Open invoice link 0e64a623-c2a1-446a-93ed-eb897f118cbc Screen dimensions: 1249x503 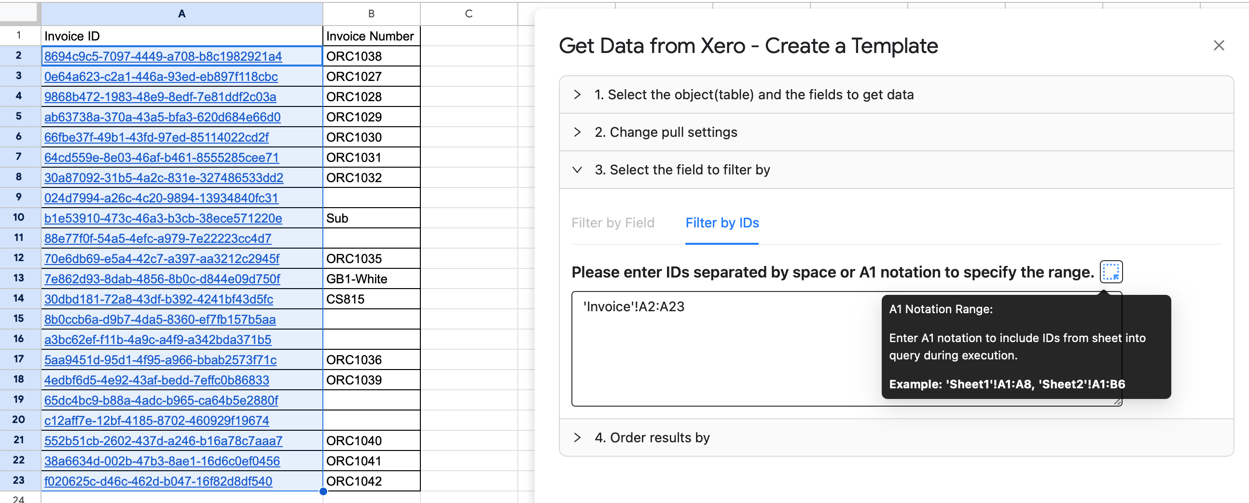point(161,77)
